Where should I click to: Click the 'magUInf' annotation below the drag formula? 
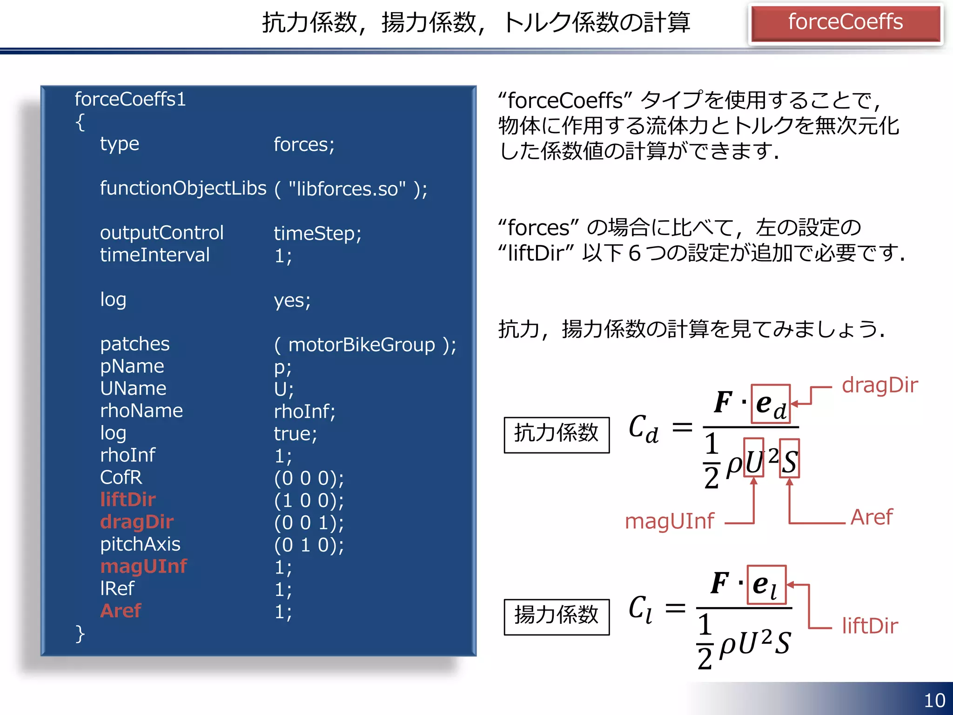pyautogui.click(x=670, y=521)
